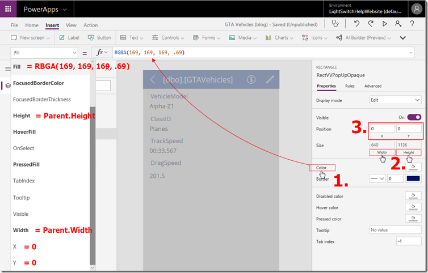Open the Insert tab

tap(52, 25)
